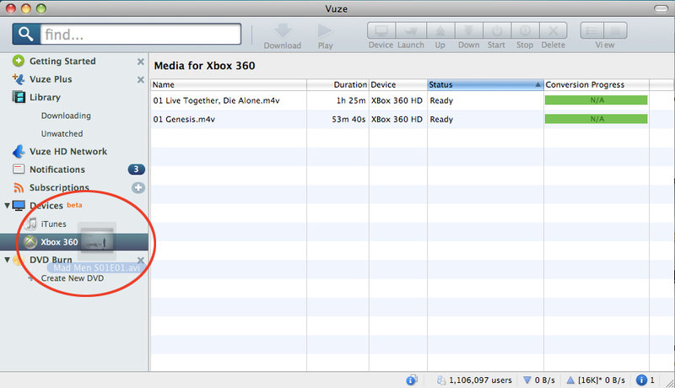Viewport: 675px width, 388px height.
Task: Close the Vuze Plus sidebar entry
Action: pos(140,79)
